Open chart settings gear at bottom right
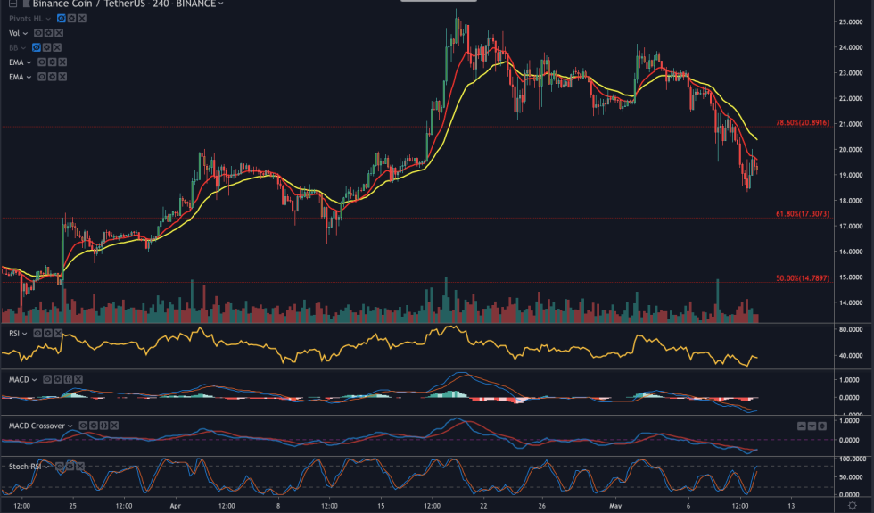 coord(852,506)
